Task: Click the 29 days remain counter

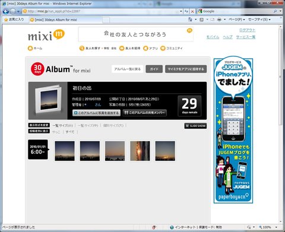Action: [x=189, y=106]
